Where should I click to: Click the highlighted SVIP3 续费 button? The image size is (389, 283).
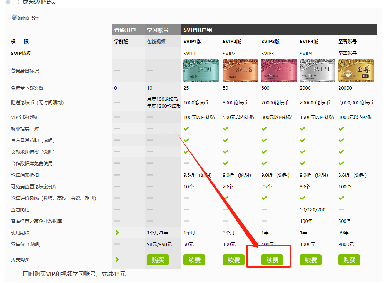(x=272, y=260)
